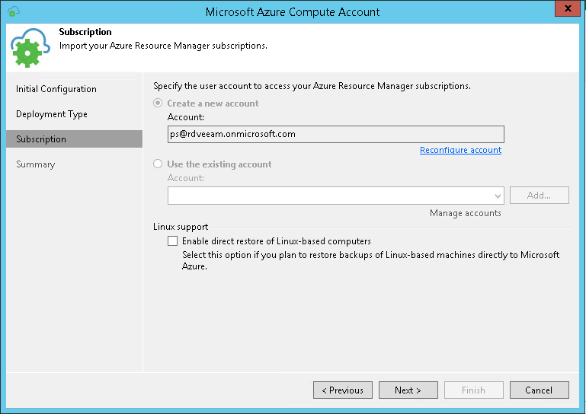Select the Use the existing account option

pos(159,164)
